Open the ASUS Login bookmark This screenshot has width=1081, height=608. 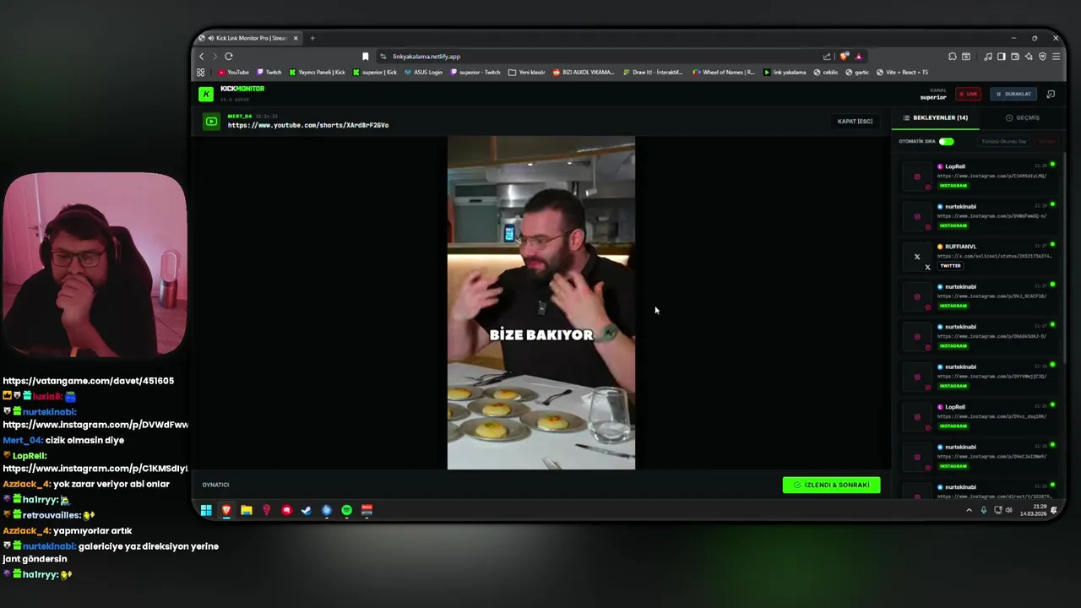(424, 73)
